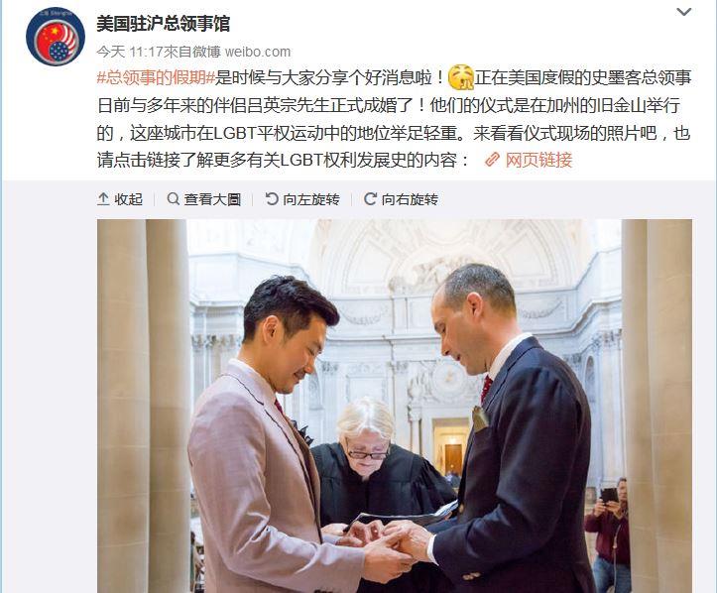Click the upward arrow collapse icon
717x593 pixels.
pyautogui.click(x=103, y=199)
